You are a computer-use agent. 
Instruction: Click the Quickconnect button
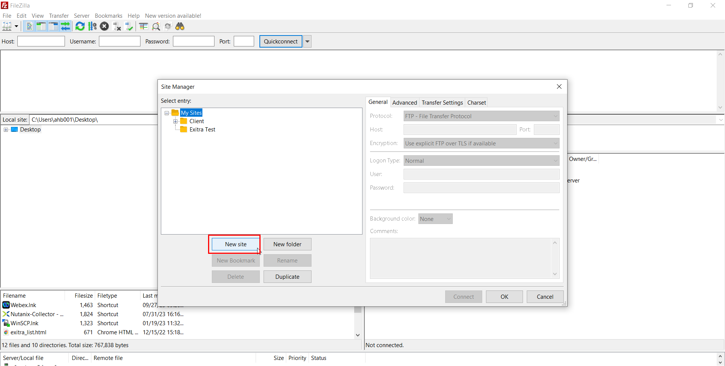281,42
